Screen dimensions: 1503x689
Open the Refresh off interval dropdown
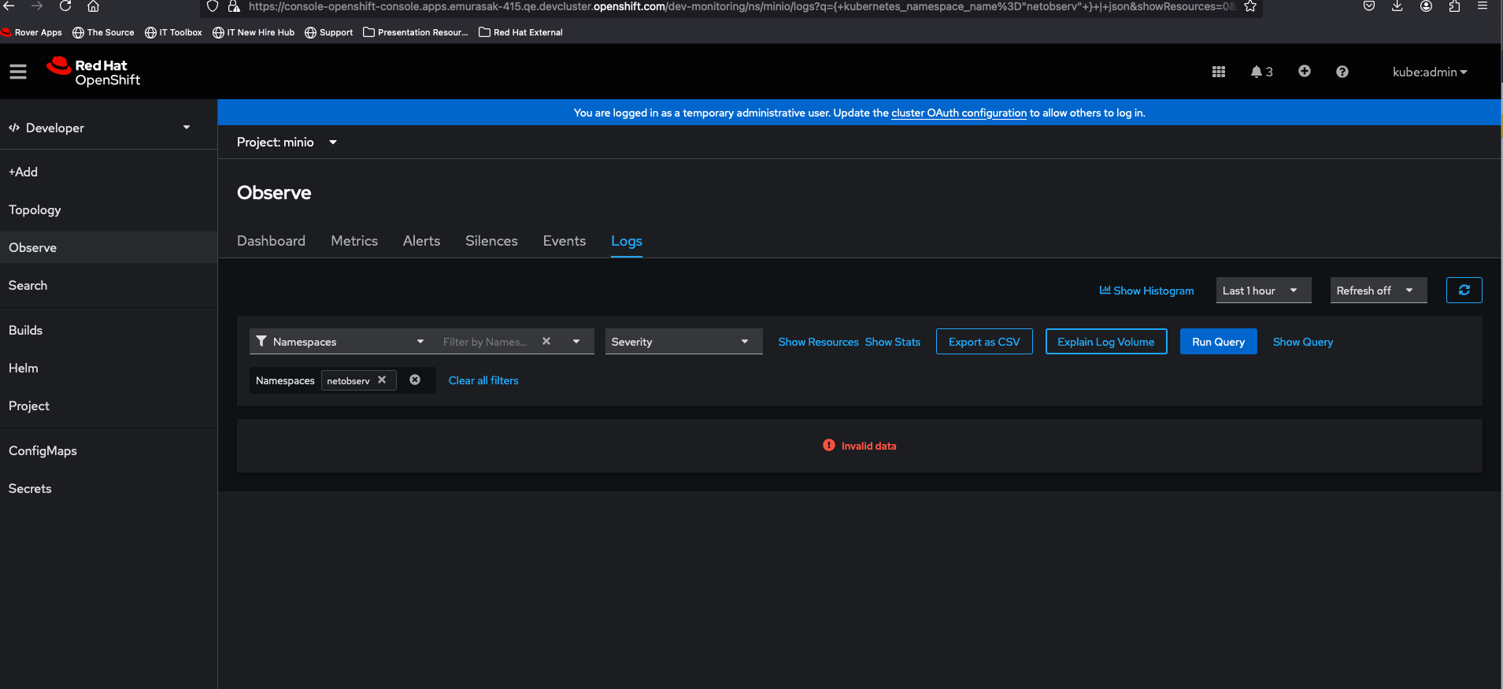[x=1379, y=291]
